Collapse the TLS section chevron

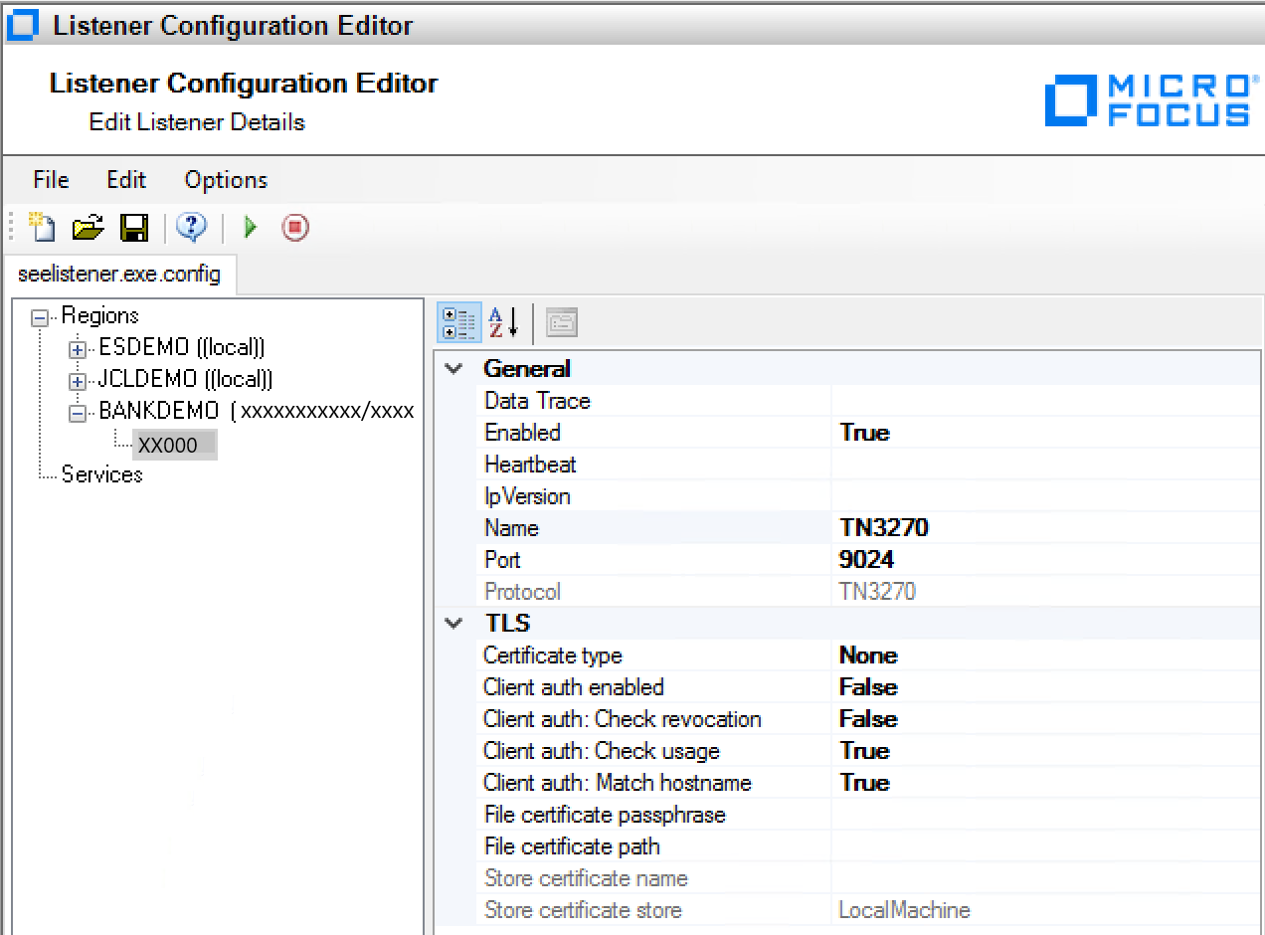tap(454, 623)
